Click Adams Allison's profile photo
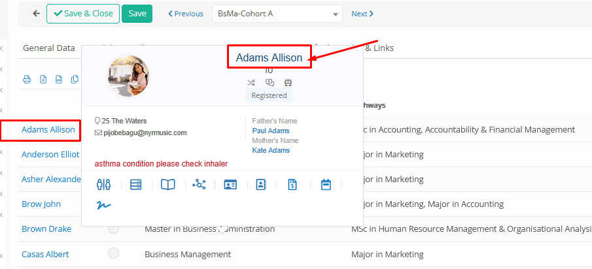This screenshot has width=592, height=269. pos(128,76)
